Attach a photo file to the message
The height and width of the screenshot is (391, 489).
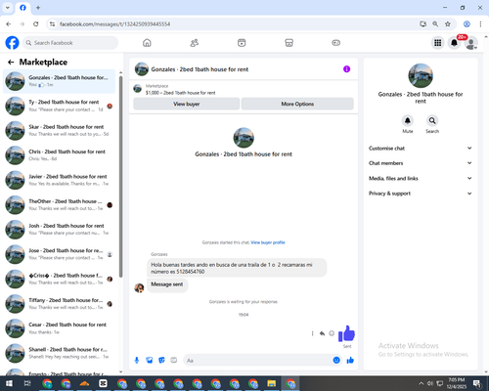pyautogui.click(x=150, y=360)
